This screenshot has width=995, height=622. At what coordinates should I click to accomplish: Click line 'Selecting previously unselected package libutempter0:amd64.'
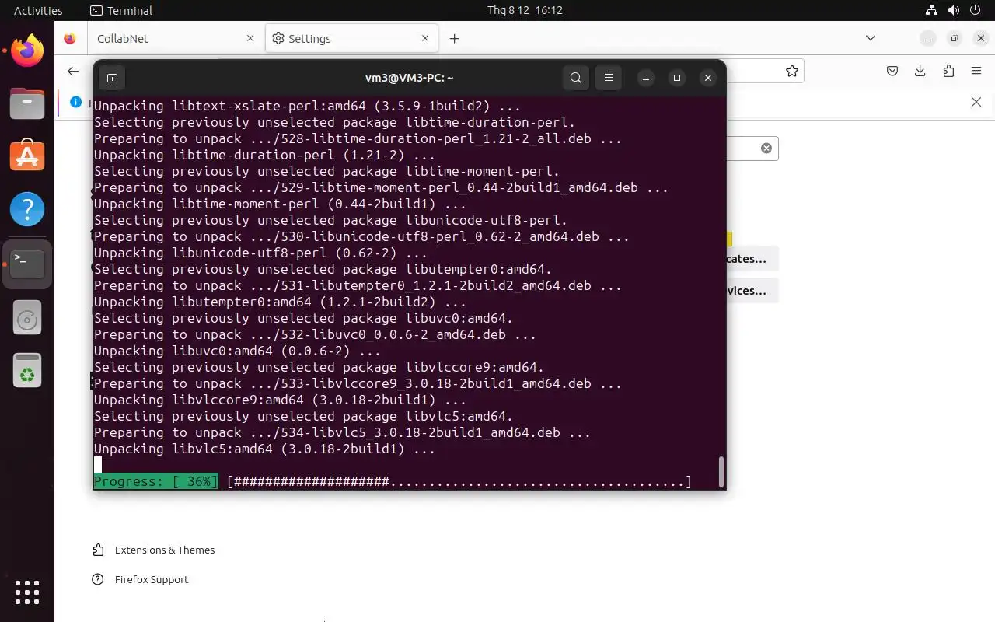pos(323,270)
